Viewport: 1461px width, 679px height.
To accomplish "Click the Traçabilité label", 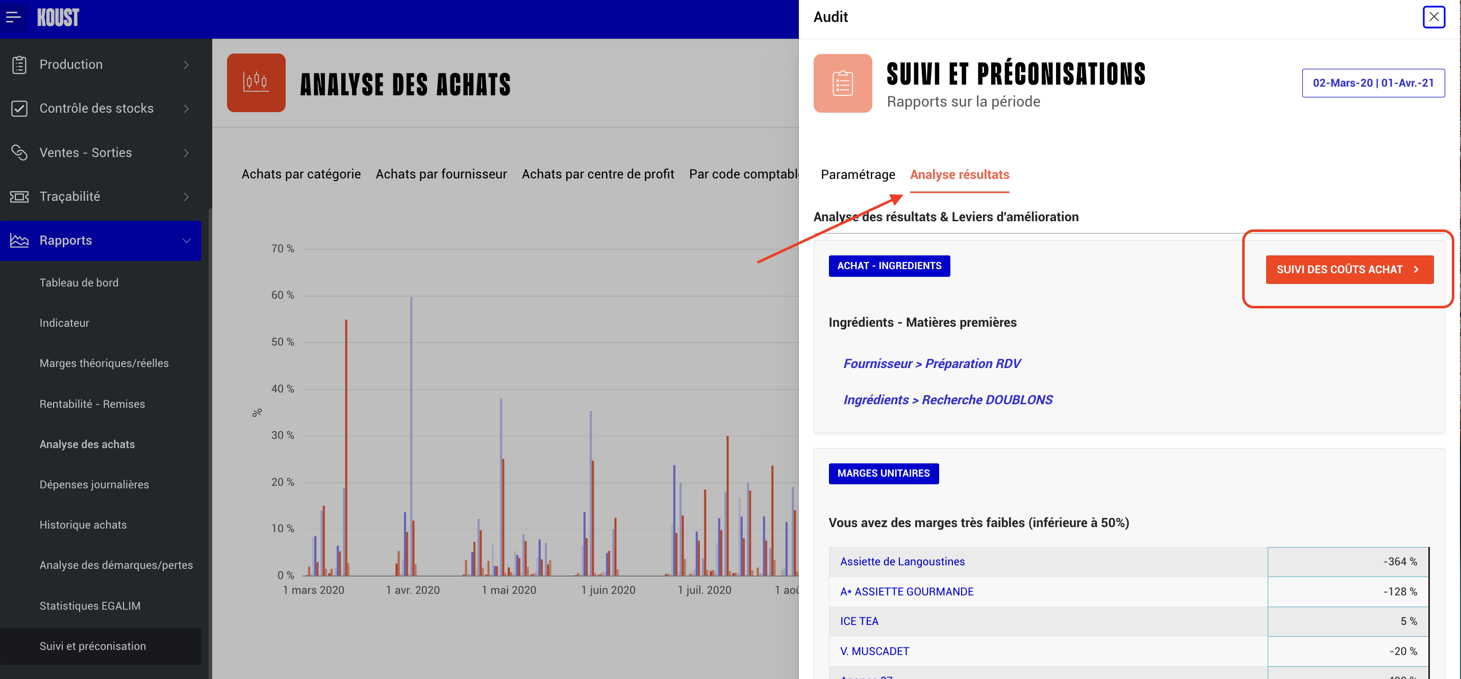I will click(70, 196).
